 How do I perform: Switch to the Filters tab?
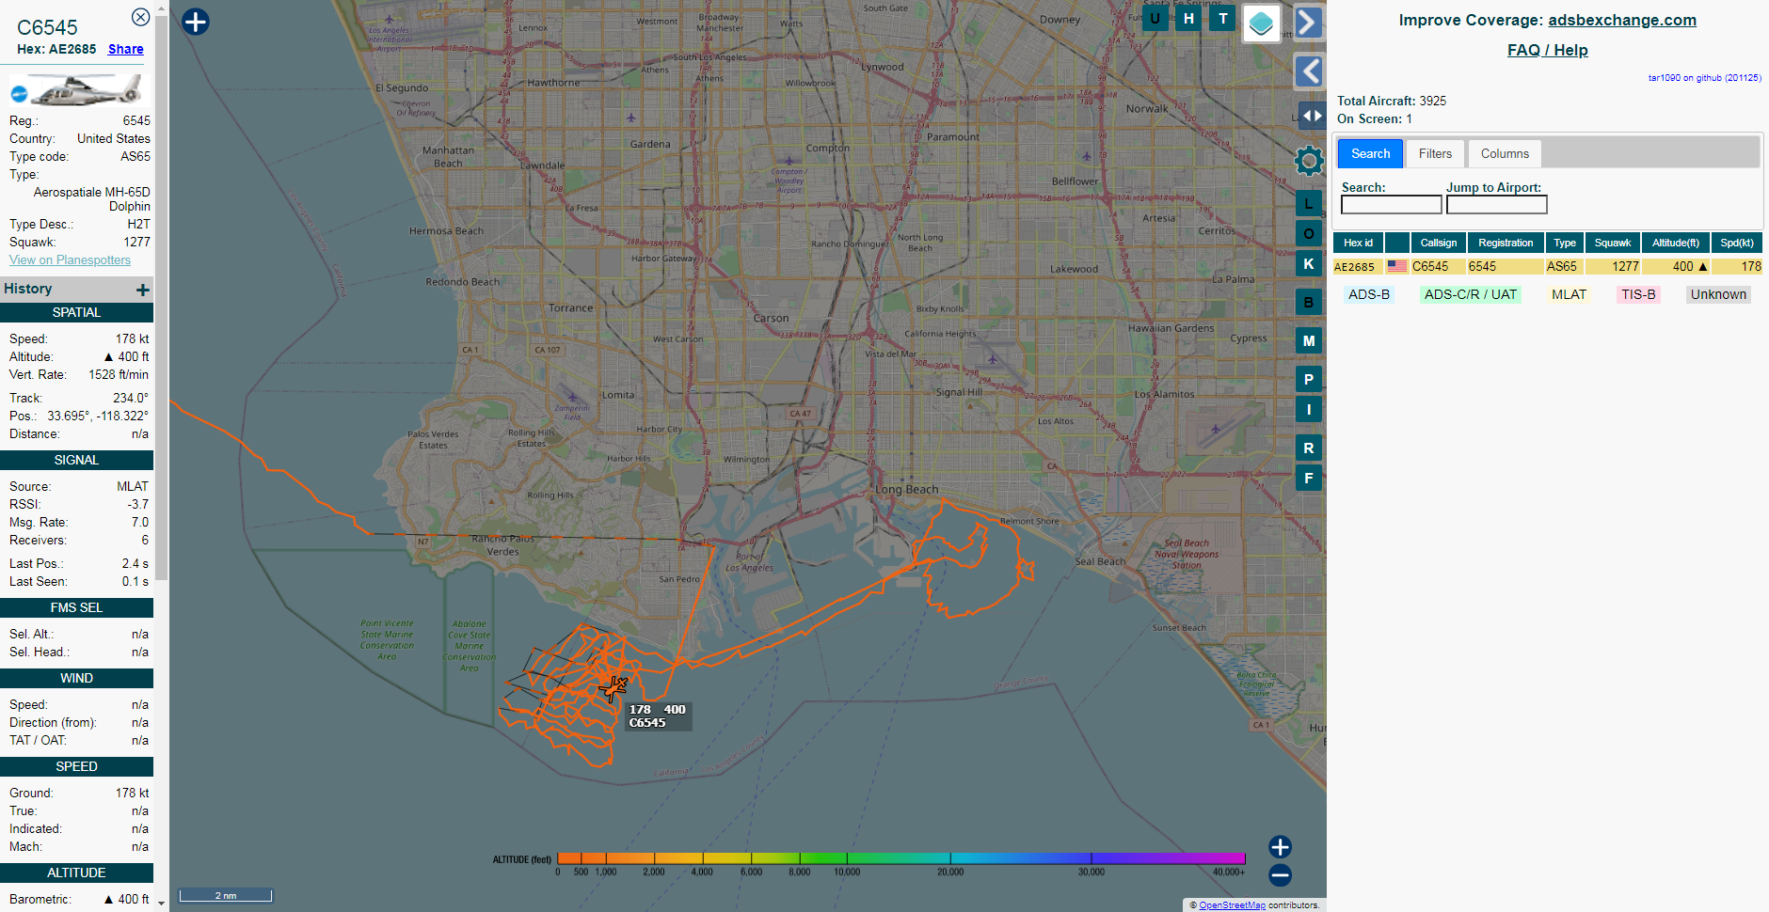coord(1435,153)
